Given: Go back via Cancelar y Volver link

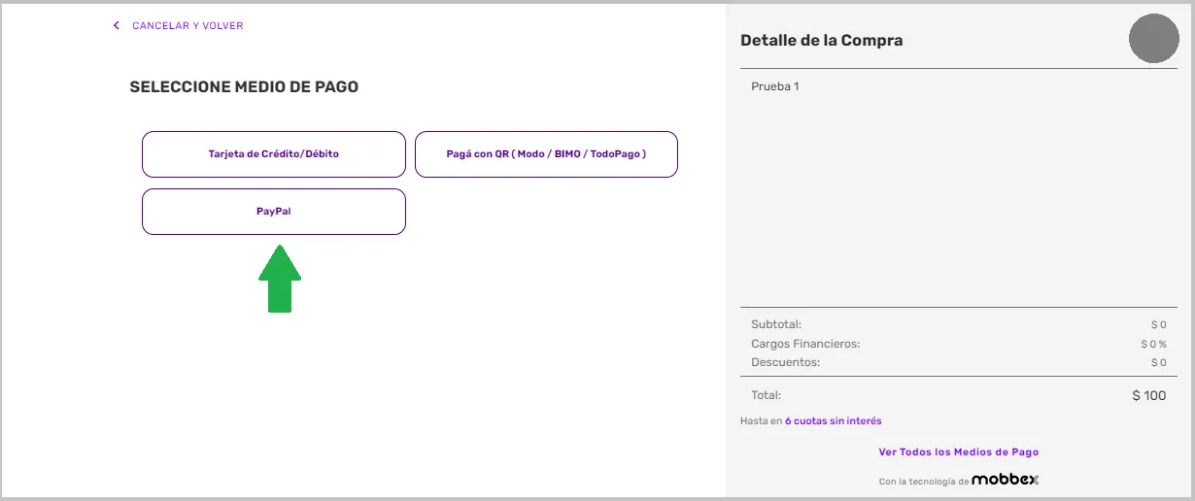Looking at the screenshot, I should click(x=188, y=25).
